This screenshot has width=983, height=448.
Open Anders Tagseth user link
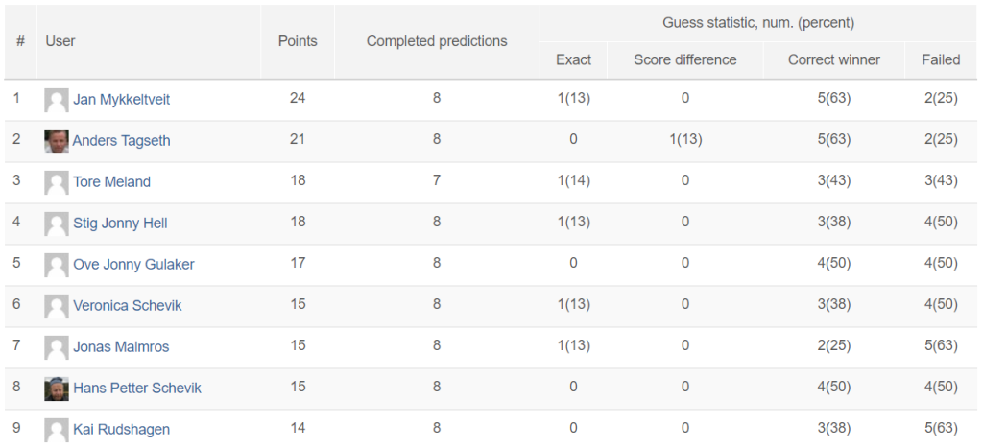coord(122,141)
